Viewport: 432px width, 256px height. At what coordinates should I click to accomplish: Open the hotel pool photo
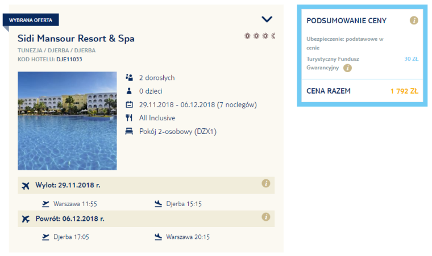[x=67, y=121]
